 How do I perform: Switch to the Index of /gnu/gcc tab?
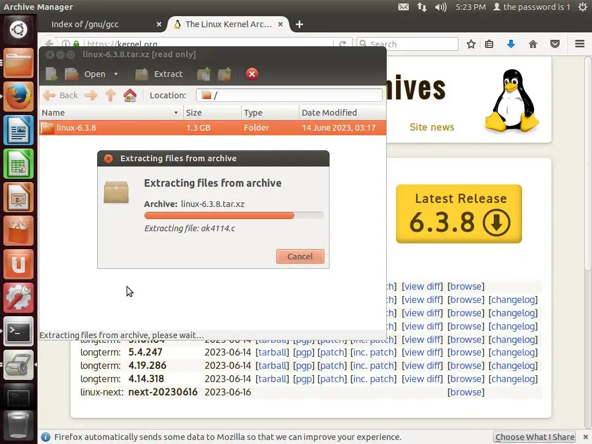click(x=85, y=24)
